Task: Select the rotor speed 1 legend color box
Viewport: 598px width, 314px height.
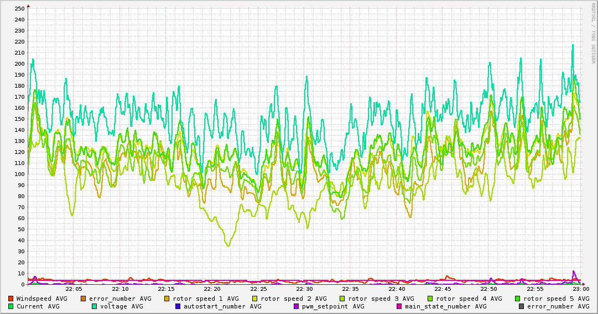Action: pyautogui.click(x=168, y=299)
